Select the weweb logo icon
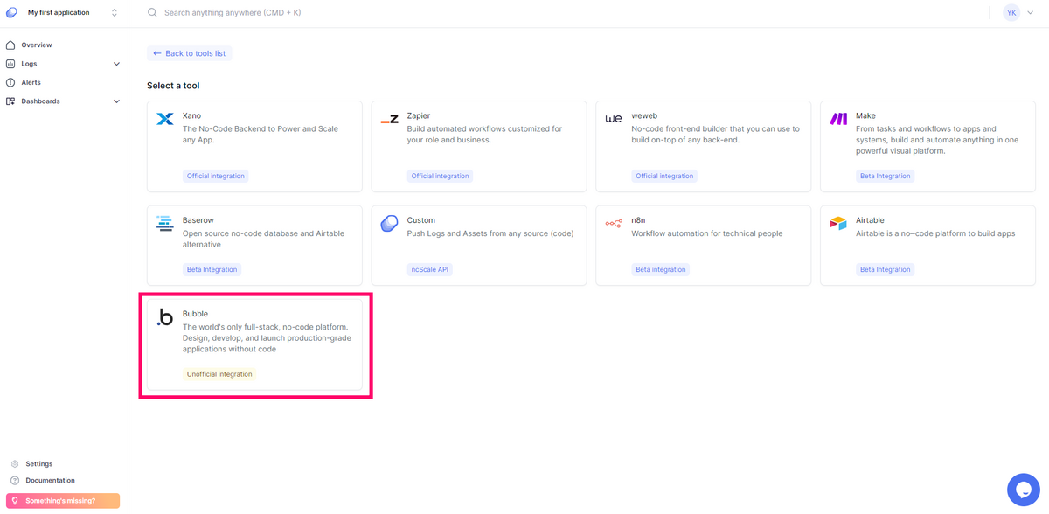Image resolution: width=1049 pixels, height=514 pixels. [614, 119]
